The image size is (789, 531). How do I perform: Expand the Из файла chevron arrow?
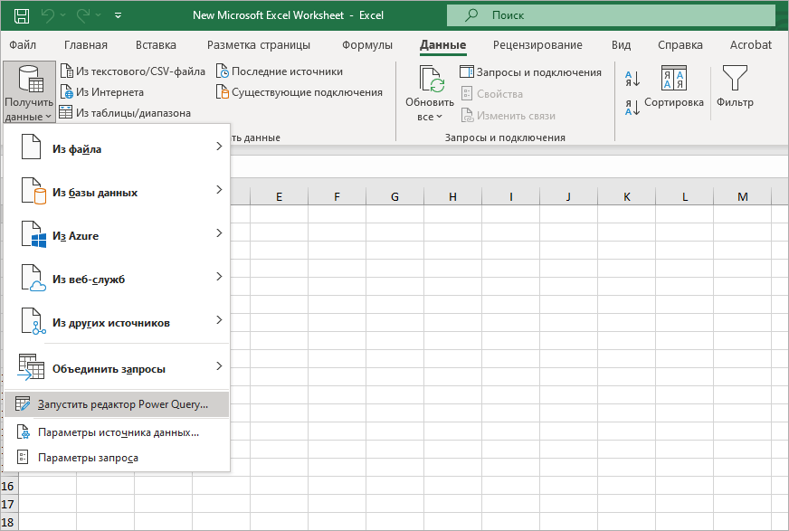219,147
